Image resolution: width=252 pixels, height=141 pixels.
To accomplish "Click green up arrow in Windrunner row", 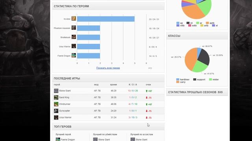I will [x=146, y=104].
